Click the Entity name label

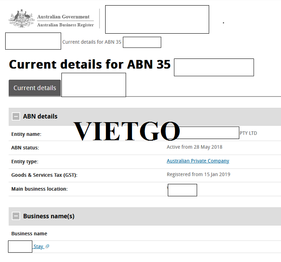click(26, 135)
